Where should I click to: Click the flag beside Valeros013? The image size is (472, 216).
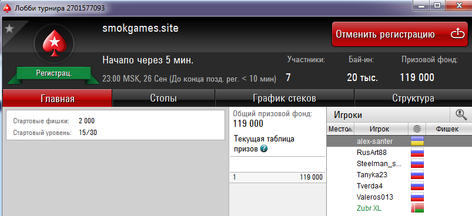pos(417,197)
